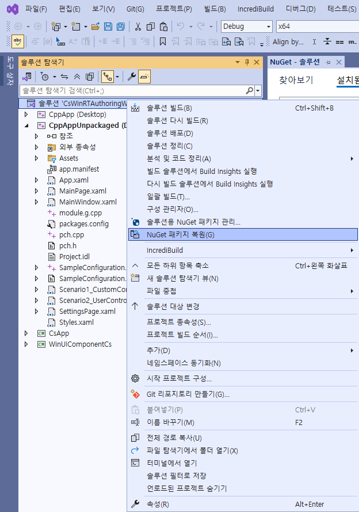Click the Open File folder icon
This screenshot has width=359, height=512.
click(x=96, y=26)
